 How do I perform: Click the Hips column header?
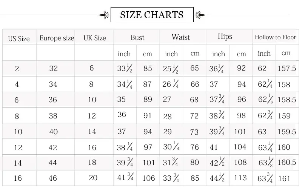pyautogui.click(x=225, y=37)
